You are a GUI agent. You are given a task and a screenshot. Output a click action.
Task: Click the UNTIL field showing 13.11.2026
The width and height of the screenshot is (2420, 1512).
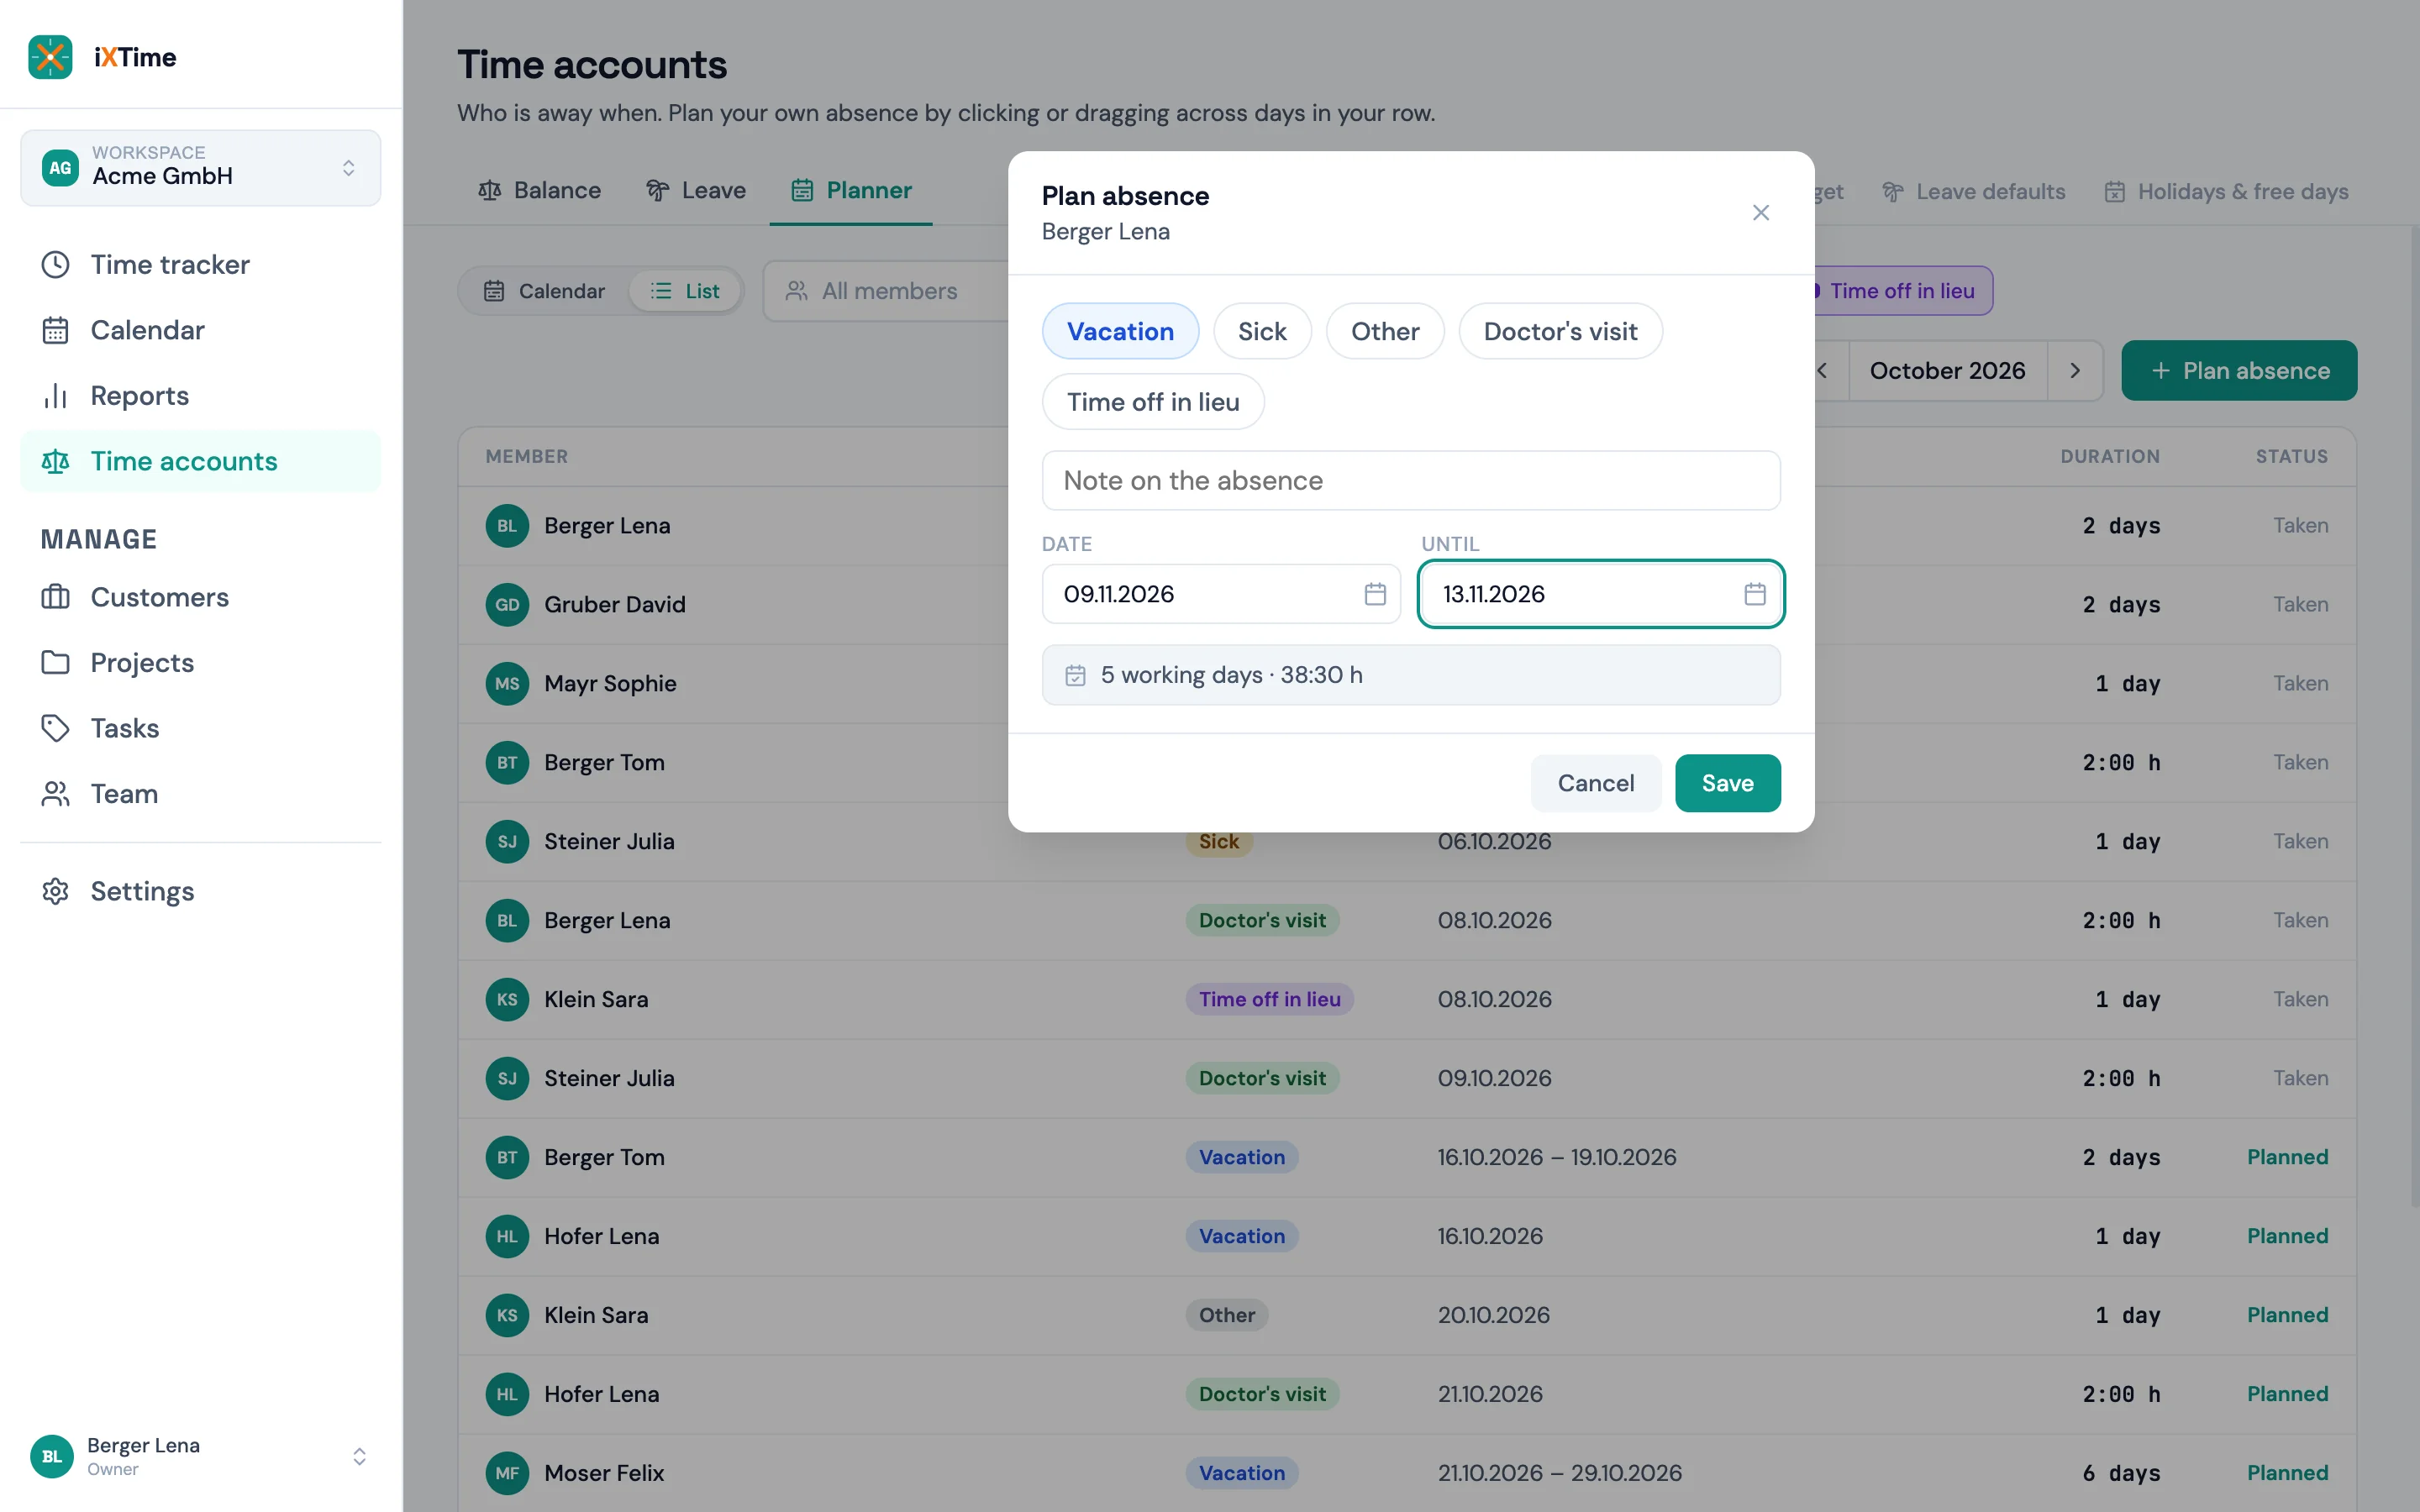[1601, 594]
